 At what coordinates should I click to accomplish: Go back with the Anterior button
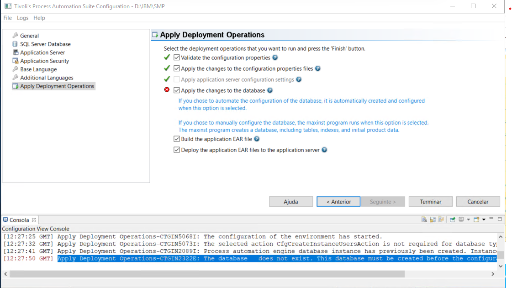pos(338,202)
